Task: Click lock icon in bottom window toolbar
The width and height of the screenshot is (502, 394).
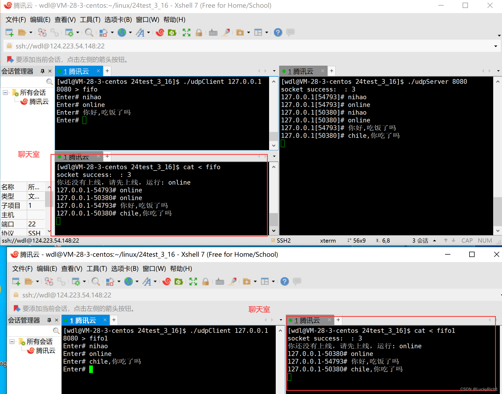Action: [x=205, y=281]
